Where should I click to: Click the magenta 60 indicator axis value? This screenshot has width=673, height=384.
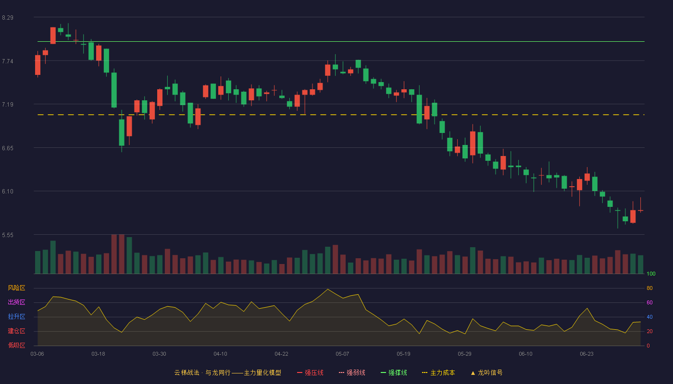(649, 302)
